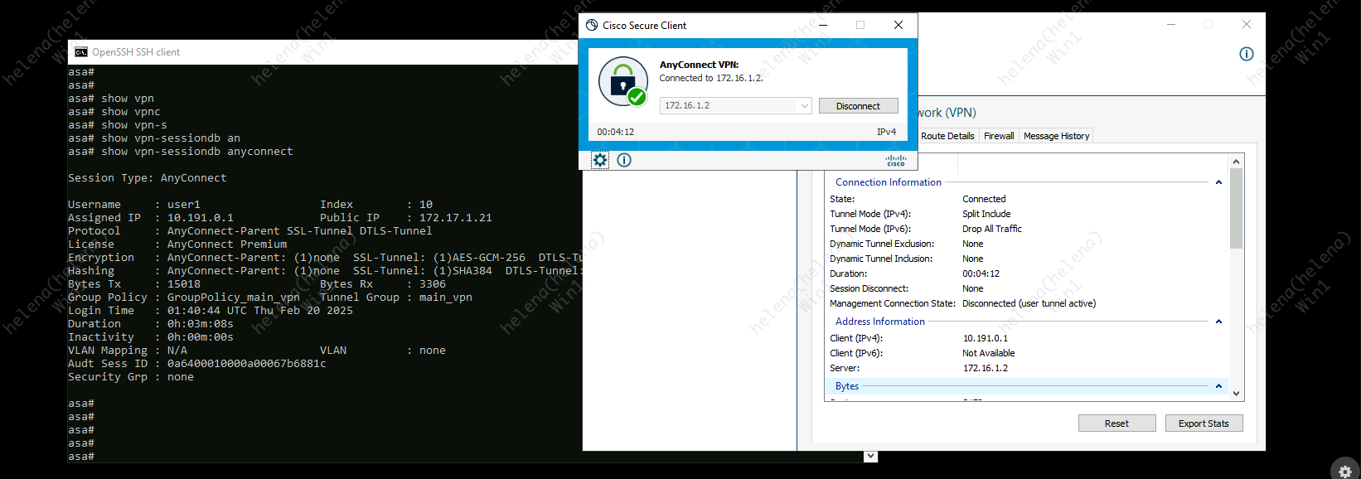Screen dimensions: 1361x479
Task: Collapse the Bytes section
Action: click(1218, 386)
